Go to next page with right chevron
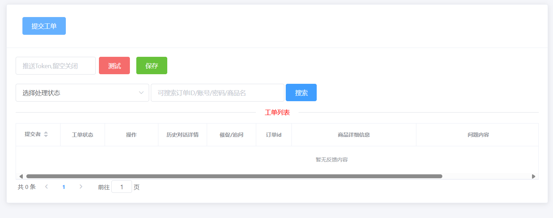The width and height of the screenshot is (553, 218). coord(81,187)
